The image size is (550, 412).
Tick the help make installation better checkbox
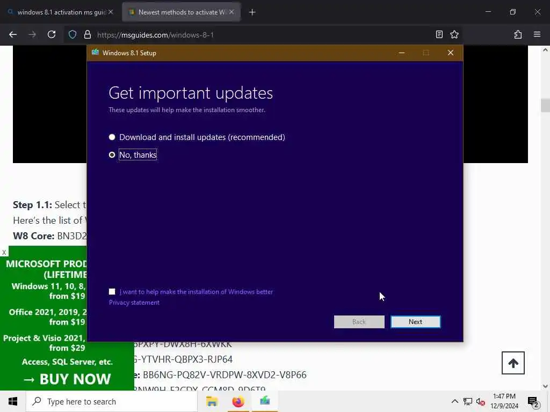pos(112,291)
